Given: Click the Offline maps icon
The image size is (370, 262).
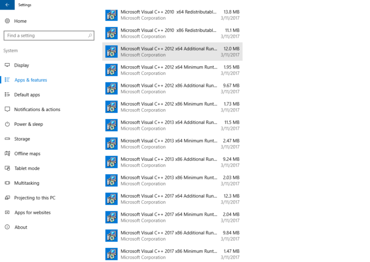Looking at the screenshot, I should point(7,153).
